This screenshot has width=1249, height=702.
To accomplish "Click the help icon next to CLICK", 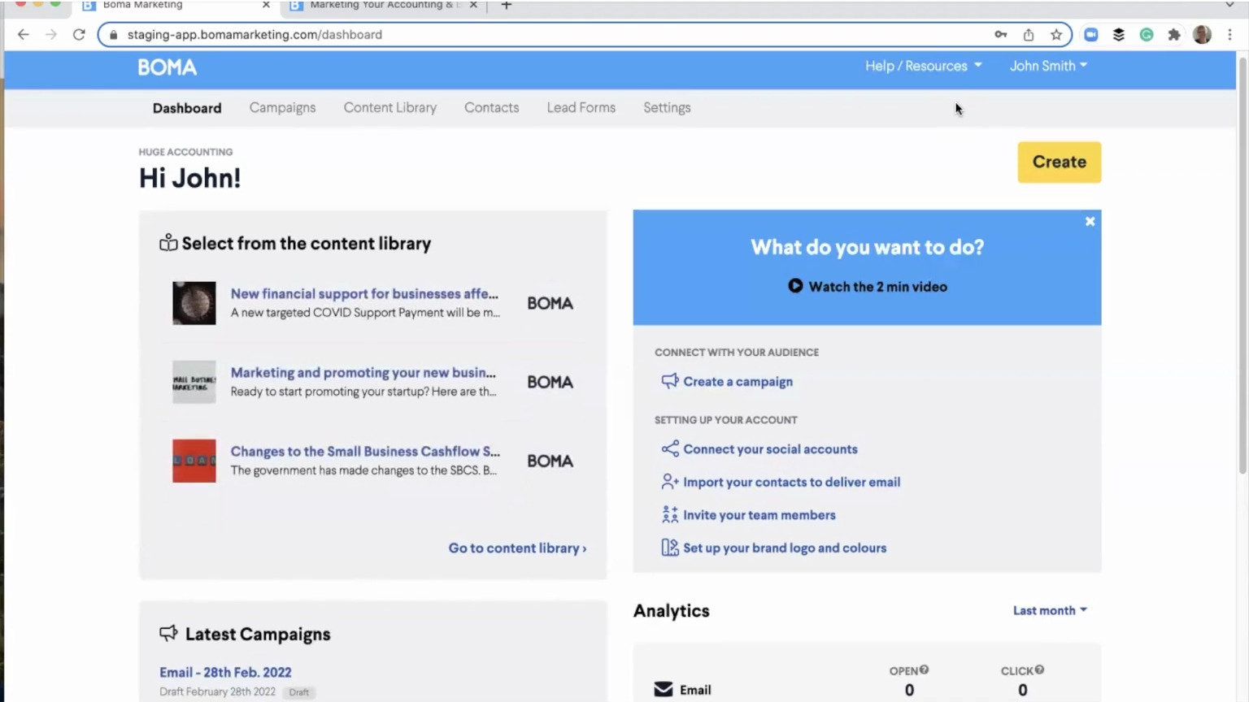I will point(1039,670).
